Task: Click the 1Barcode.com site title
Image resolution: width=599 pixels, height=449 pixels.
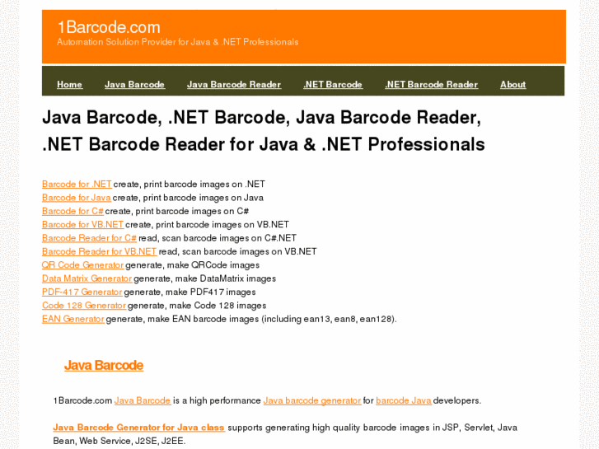Action: coord(109,27)
